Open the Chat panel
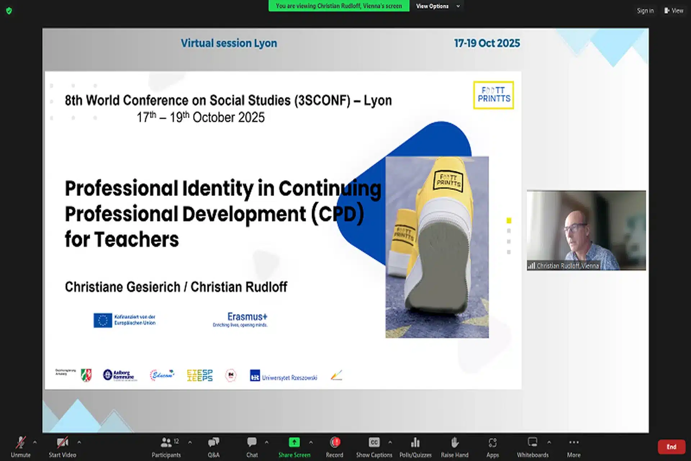This screenshot has height=461, width=691. [252, 447]
